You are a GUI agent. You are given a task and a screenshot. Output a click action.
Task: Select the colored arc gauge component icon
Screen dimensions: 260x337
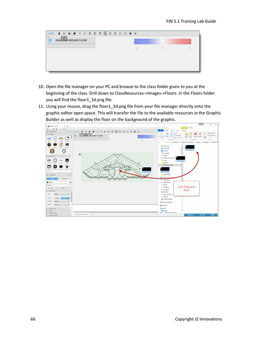click(x=61, y=139)
